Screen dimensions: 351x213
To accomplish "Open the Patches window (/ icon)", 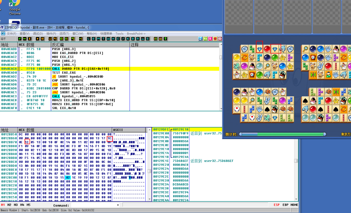I will pyautogui.click(x=123, y=39).
